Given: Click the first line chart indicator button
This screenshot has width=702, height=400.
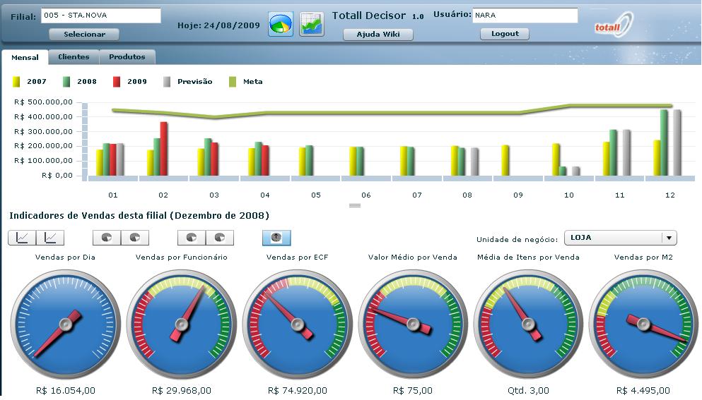Looking at the screenshot, I should click(22, 238).
